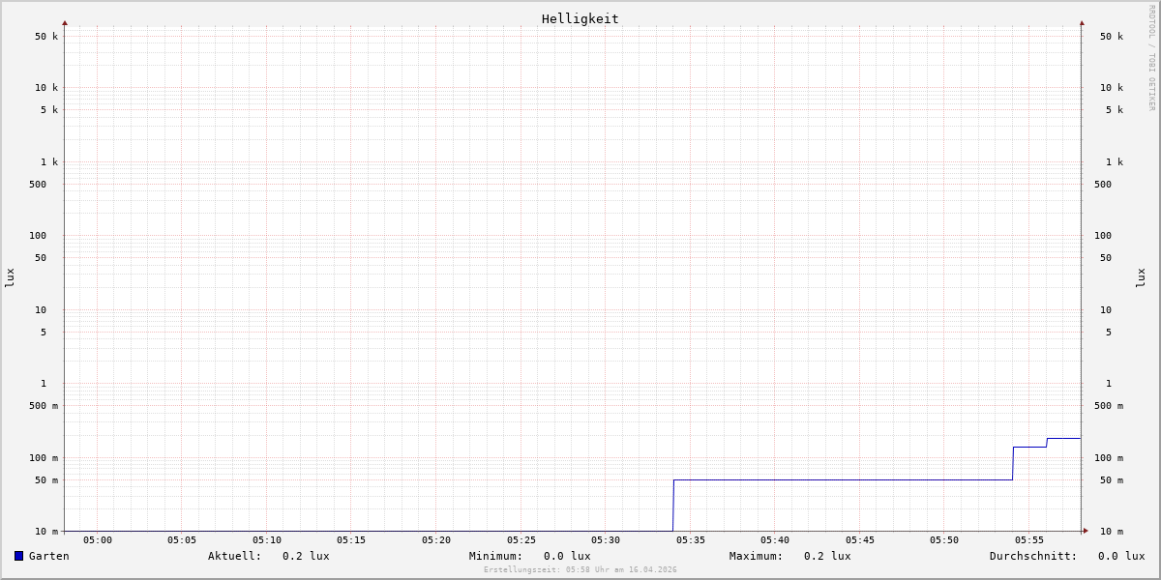The width and height of the screenshot is (1161, 580).
Task: Click the 05:10 time-axis label
Action: 267,540
